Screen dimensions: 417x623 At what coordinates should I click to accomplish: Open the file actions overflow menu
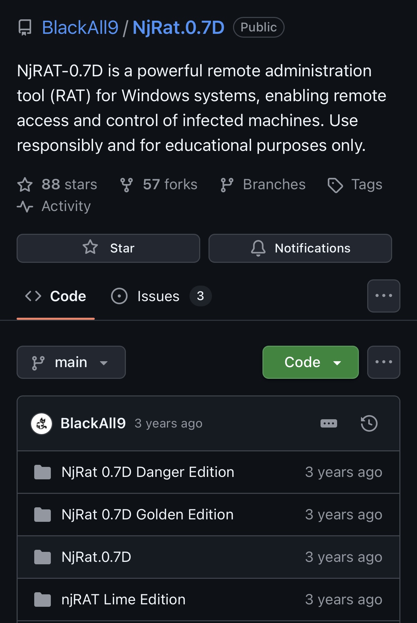tap(383, 362)
